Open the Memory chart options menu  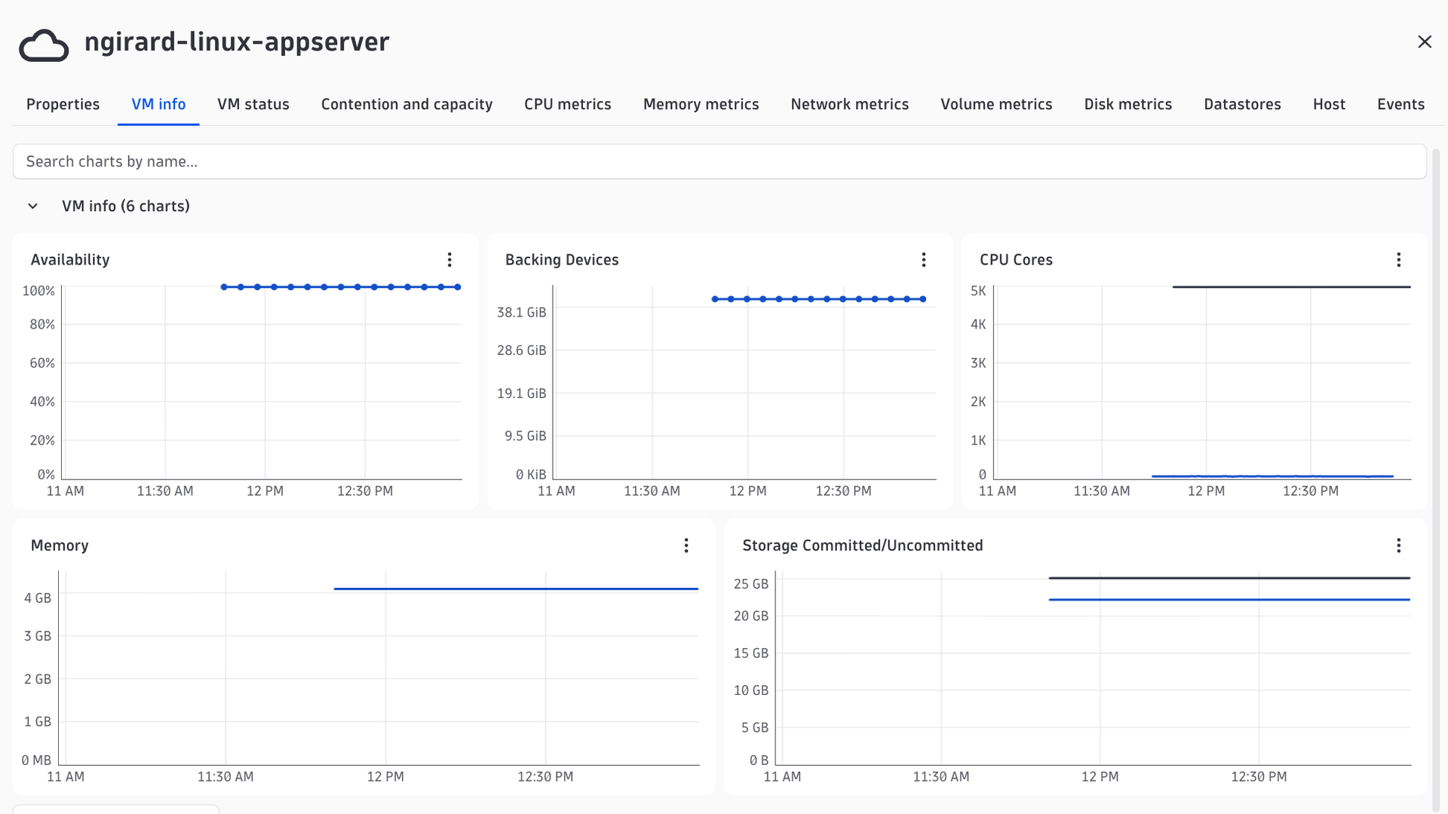click(x=686, y=546)
